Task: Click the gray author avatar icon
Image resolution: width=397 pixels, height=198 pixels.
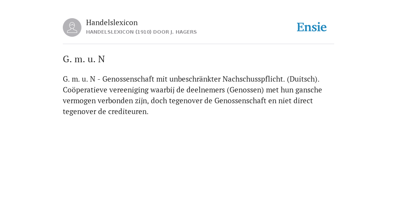Action: click(72, 27)
